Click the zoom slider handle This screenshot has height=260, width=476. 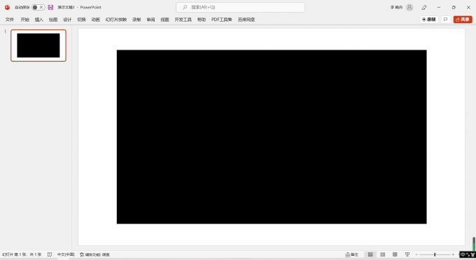coord(435,254)
